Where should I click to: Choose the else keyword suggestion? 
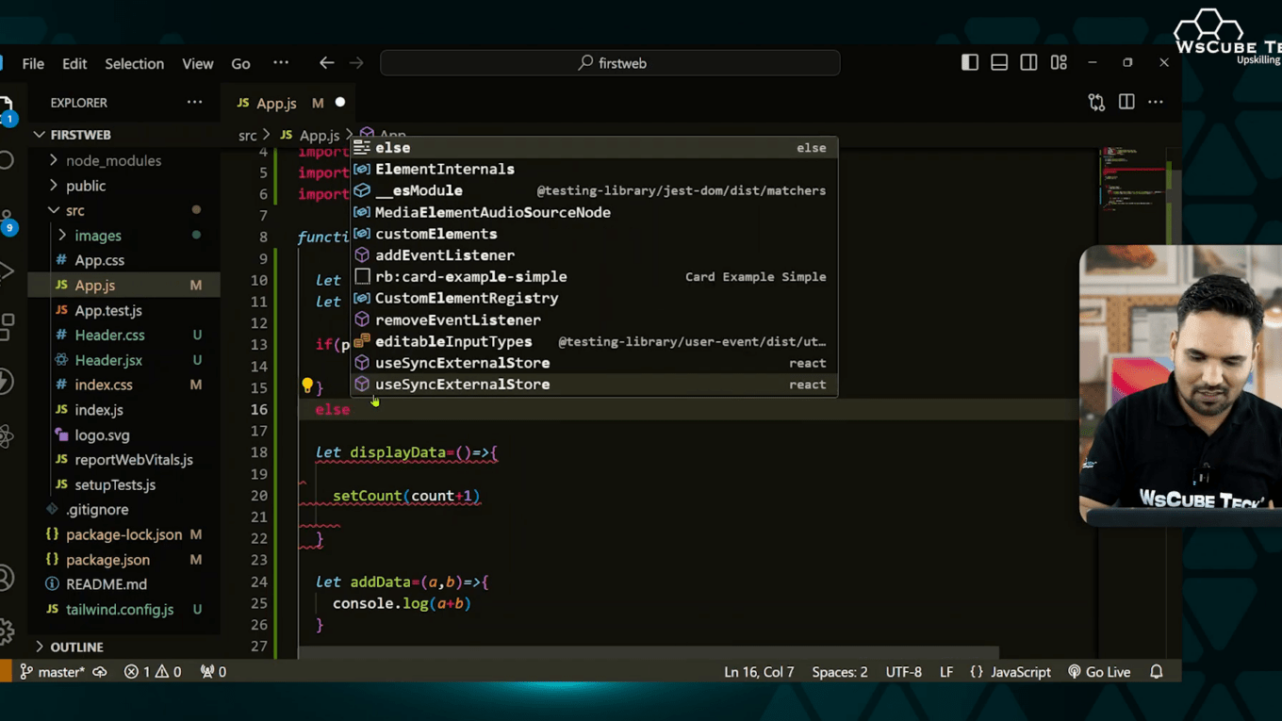pos(594,148)
